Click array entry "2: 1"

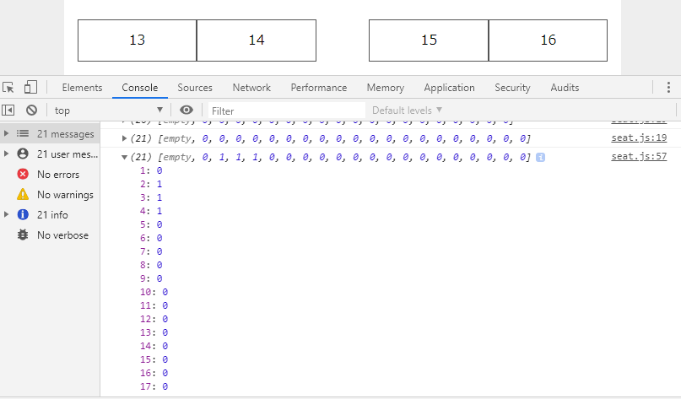(151, 184)
